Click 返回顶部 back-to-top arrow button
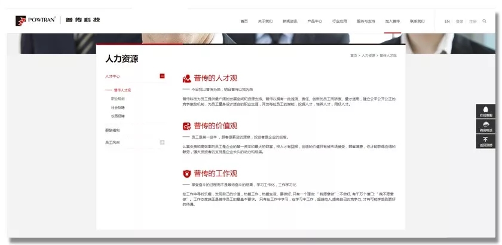 486,142
